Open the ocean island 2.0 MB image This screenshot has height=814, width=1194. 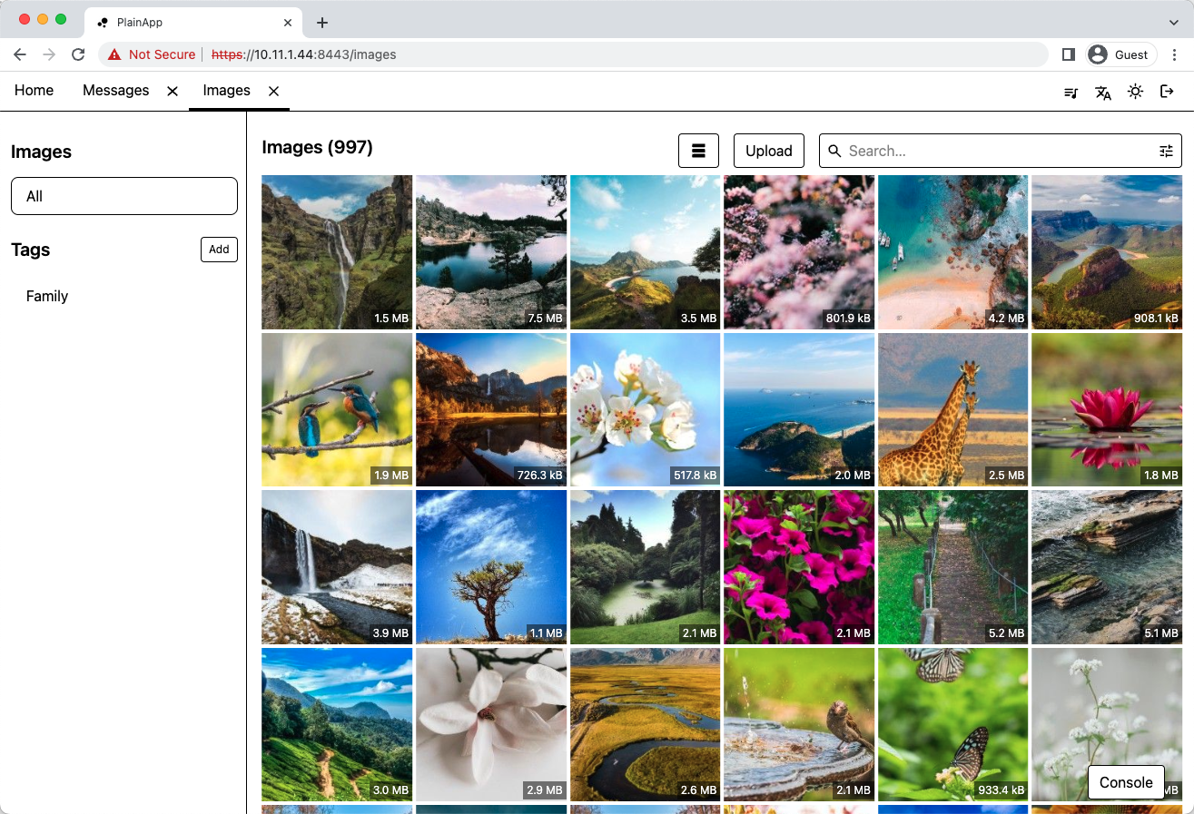799,409
